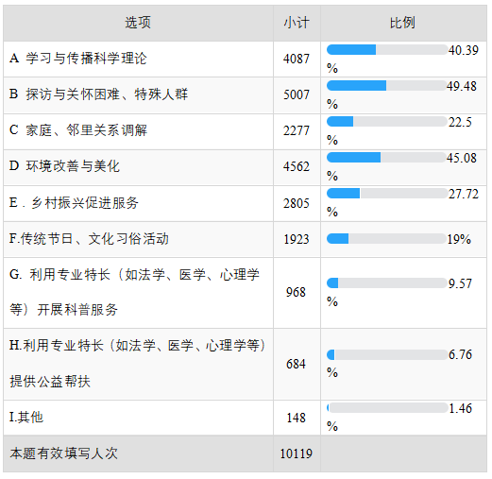Click the 45.08% progress bar
Viewport: 492px width, 479px height.
point(387,158)
